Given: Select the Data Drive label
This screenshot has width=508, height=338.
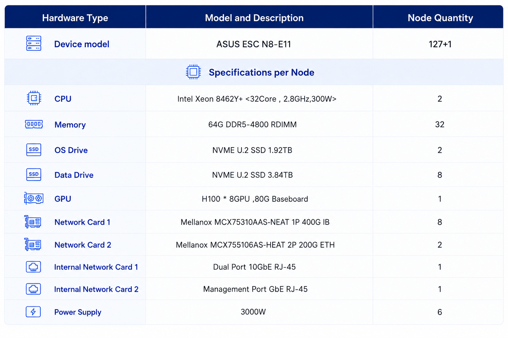Looking at the screenshot, I should (74, 175).
